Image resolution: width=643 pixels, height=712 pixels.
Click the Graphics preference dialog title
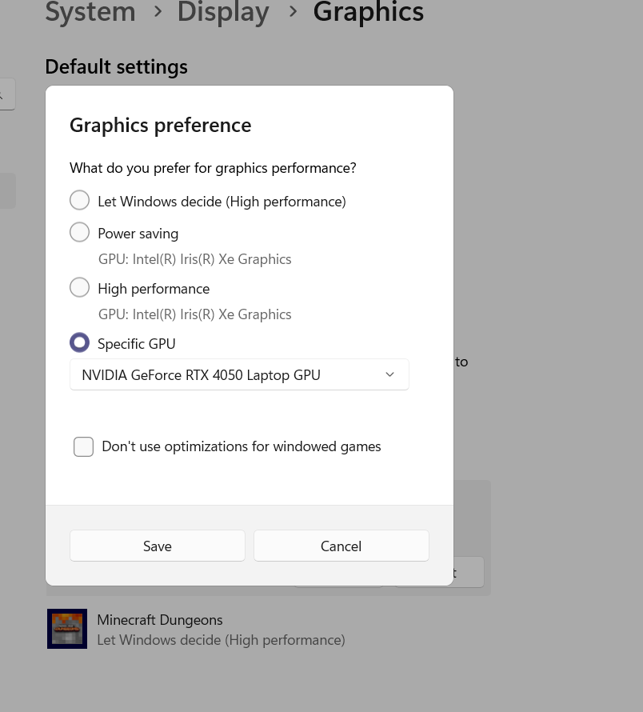(161, 126)
